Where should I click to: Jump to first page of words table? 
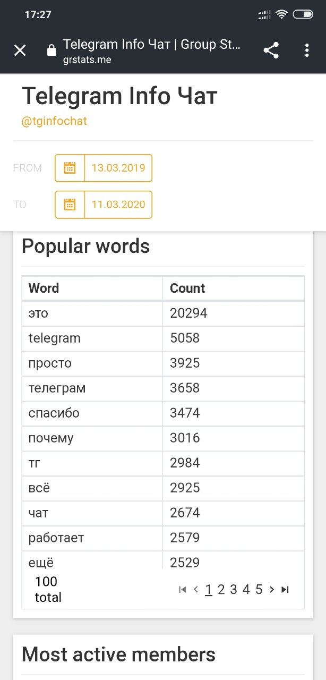(183, 589)
